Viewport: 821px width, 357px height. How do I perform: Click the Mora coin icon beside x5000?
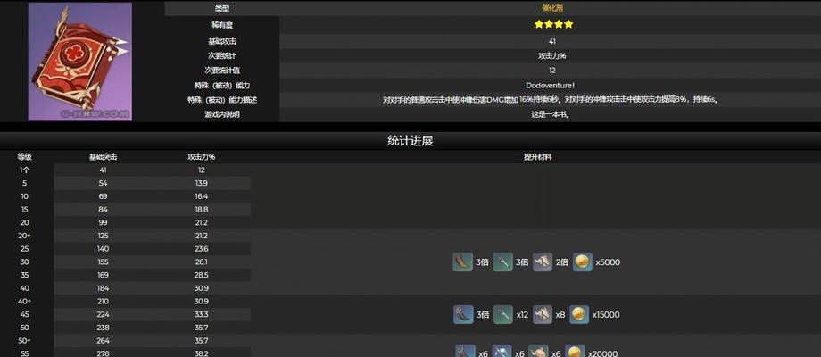click(x=583, y=262)
